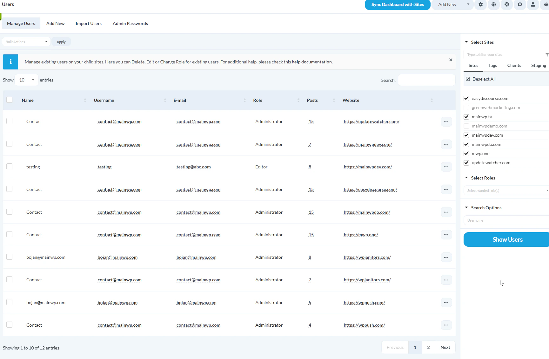Open the life-ring support icon
Image resolution: width=549 pixels, height=359 pixels.
[507, 4]
